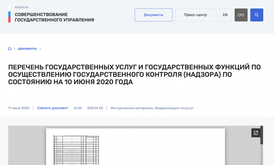Screen dimensions: 274x165
Task: Click the tricolor flag logo icon
Action: click(x=9, y=14)
